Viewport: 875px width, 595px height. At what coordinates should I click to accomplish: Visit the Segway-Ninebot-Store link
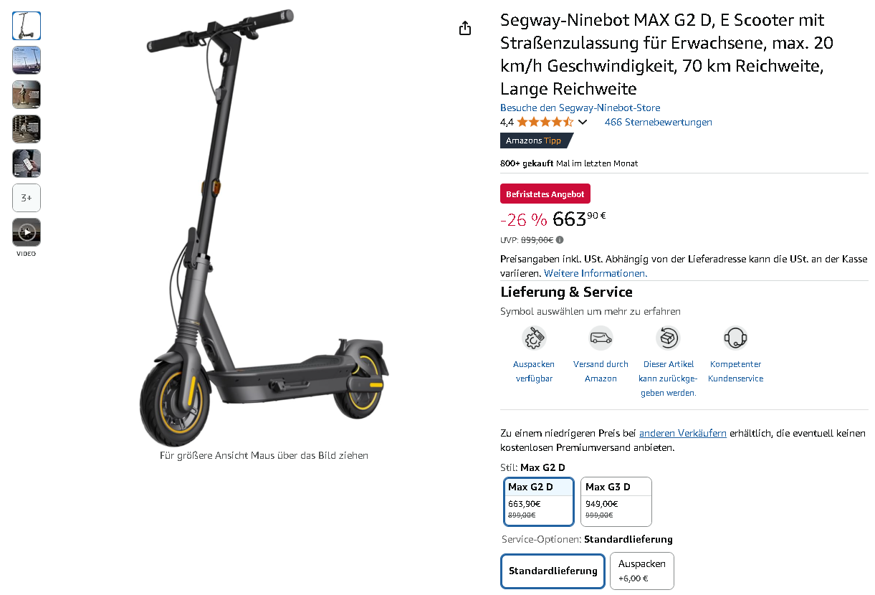pyautogui.click(x=580, y=108)
